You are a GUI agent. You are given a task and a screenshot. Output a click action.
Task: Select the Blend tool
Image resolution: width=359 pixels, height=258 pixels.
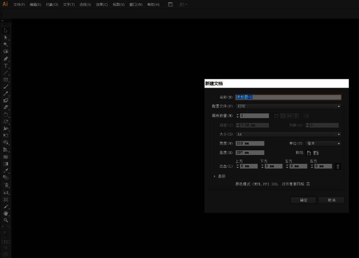(6, 177)
